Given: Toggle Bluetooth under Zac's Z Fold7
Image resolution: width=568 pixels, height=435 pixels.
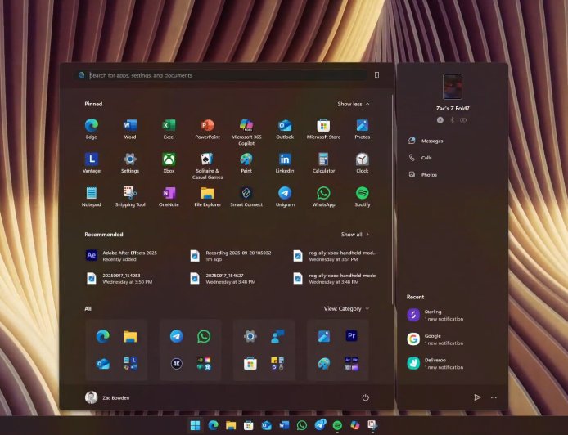Looking at the screenshot, I should pyautogui.click(x=452, y=119).
